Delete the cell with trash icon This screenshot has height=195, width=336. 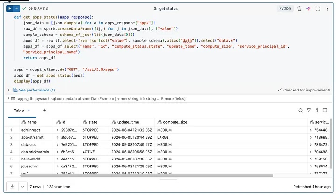click(x=299, y=8)
